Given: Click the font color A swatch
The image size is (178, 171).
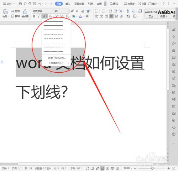Looking at the screenshot, I should (x=80, y=16).
